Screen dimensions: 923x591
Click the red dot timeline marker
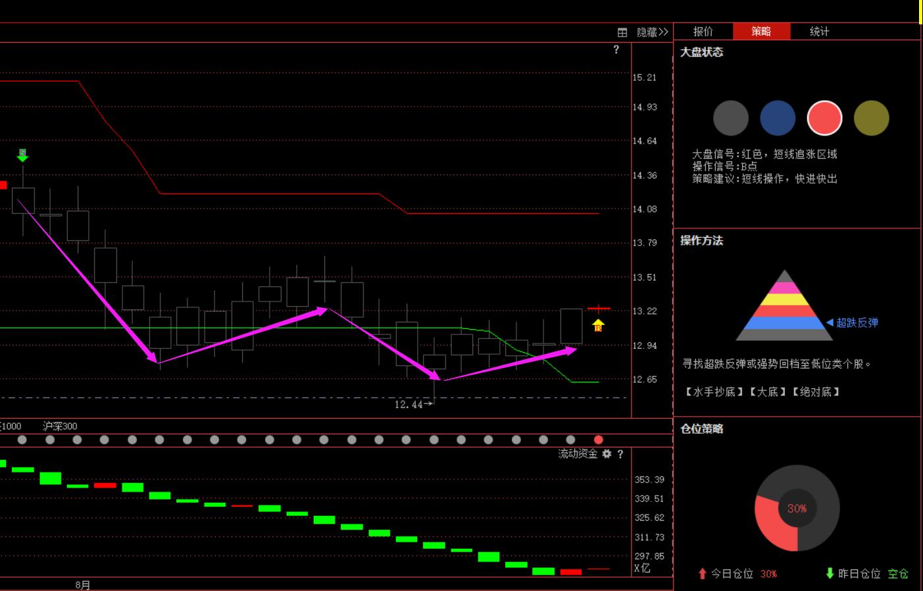[x=598, y=440]
